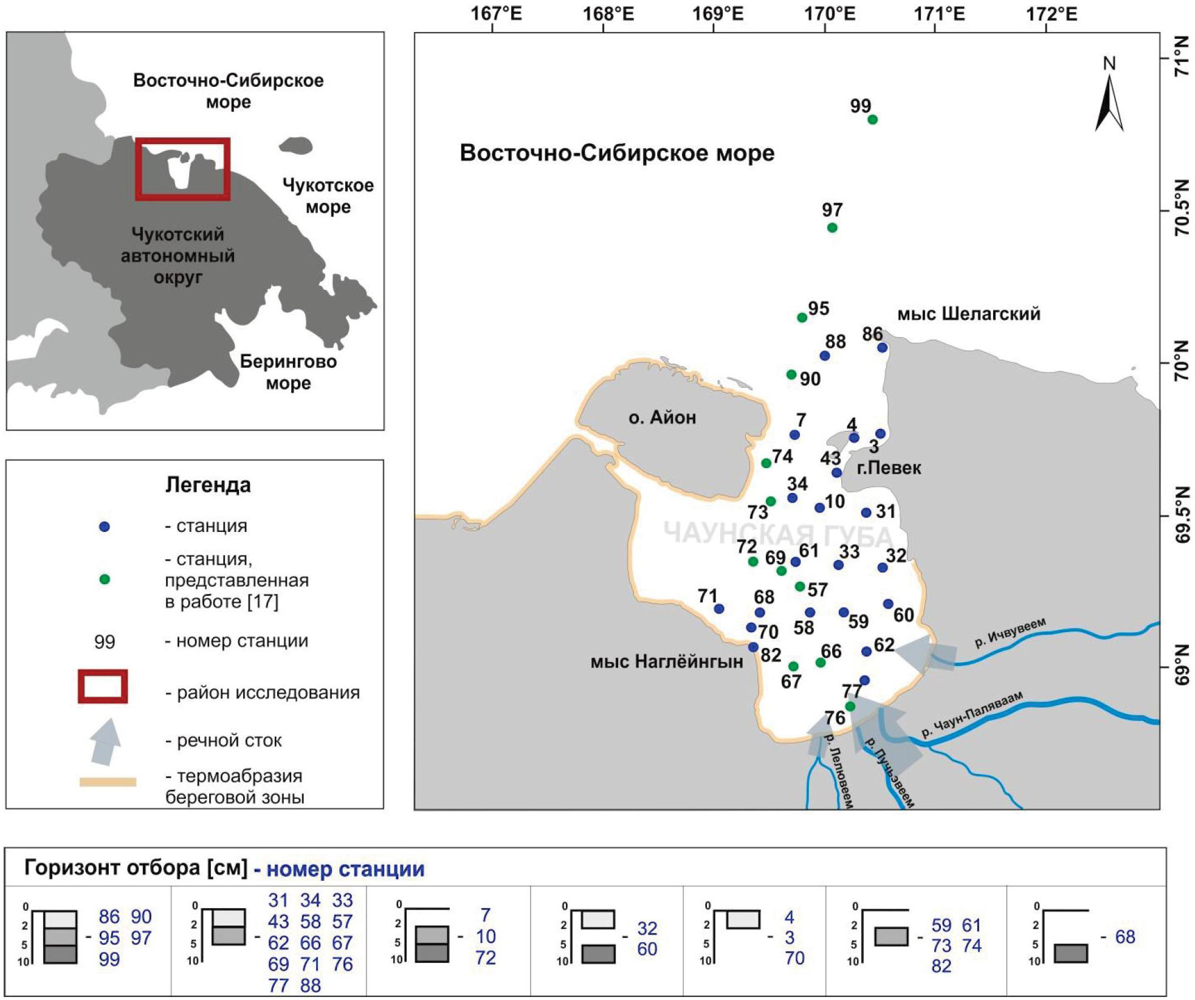Click the 'г.Певек' town label
Screen dimensions: 1195x1000
(x=889, y=468)
